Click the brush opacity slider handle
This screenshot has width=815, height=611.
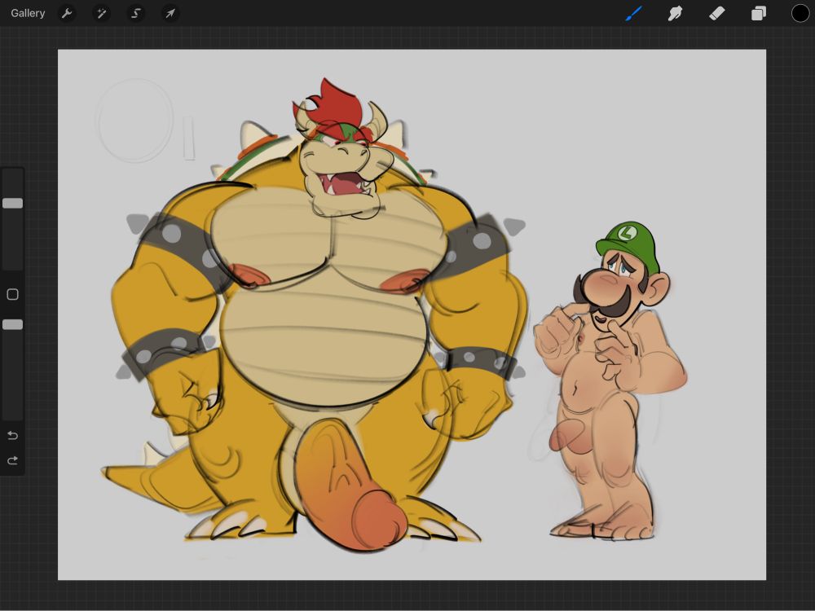click(12, 325)
